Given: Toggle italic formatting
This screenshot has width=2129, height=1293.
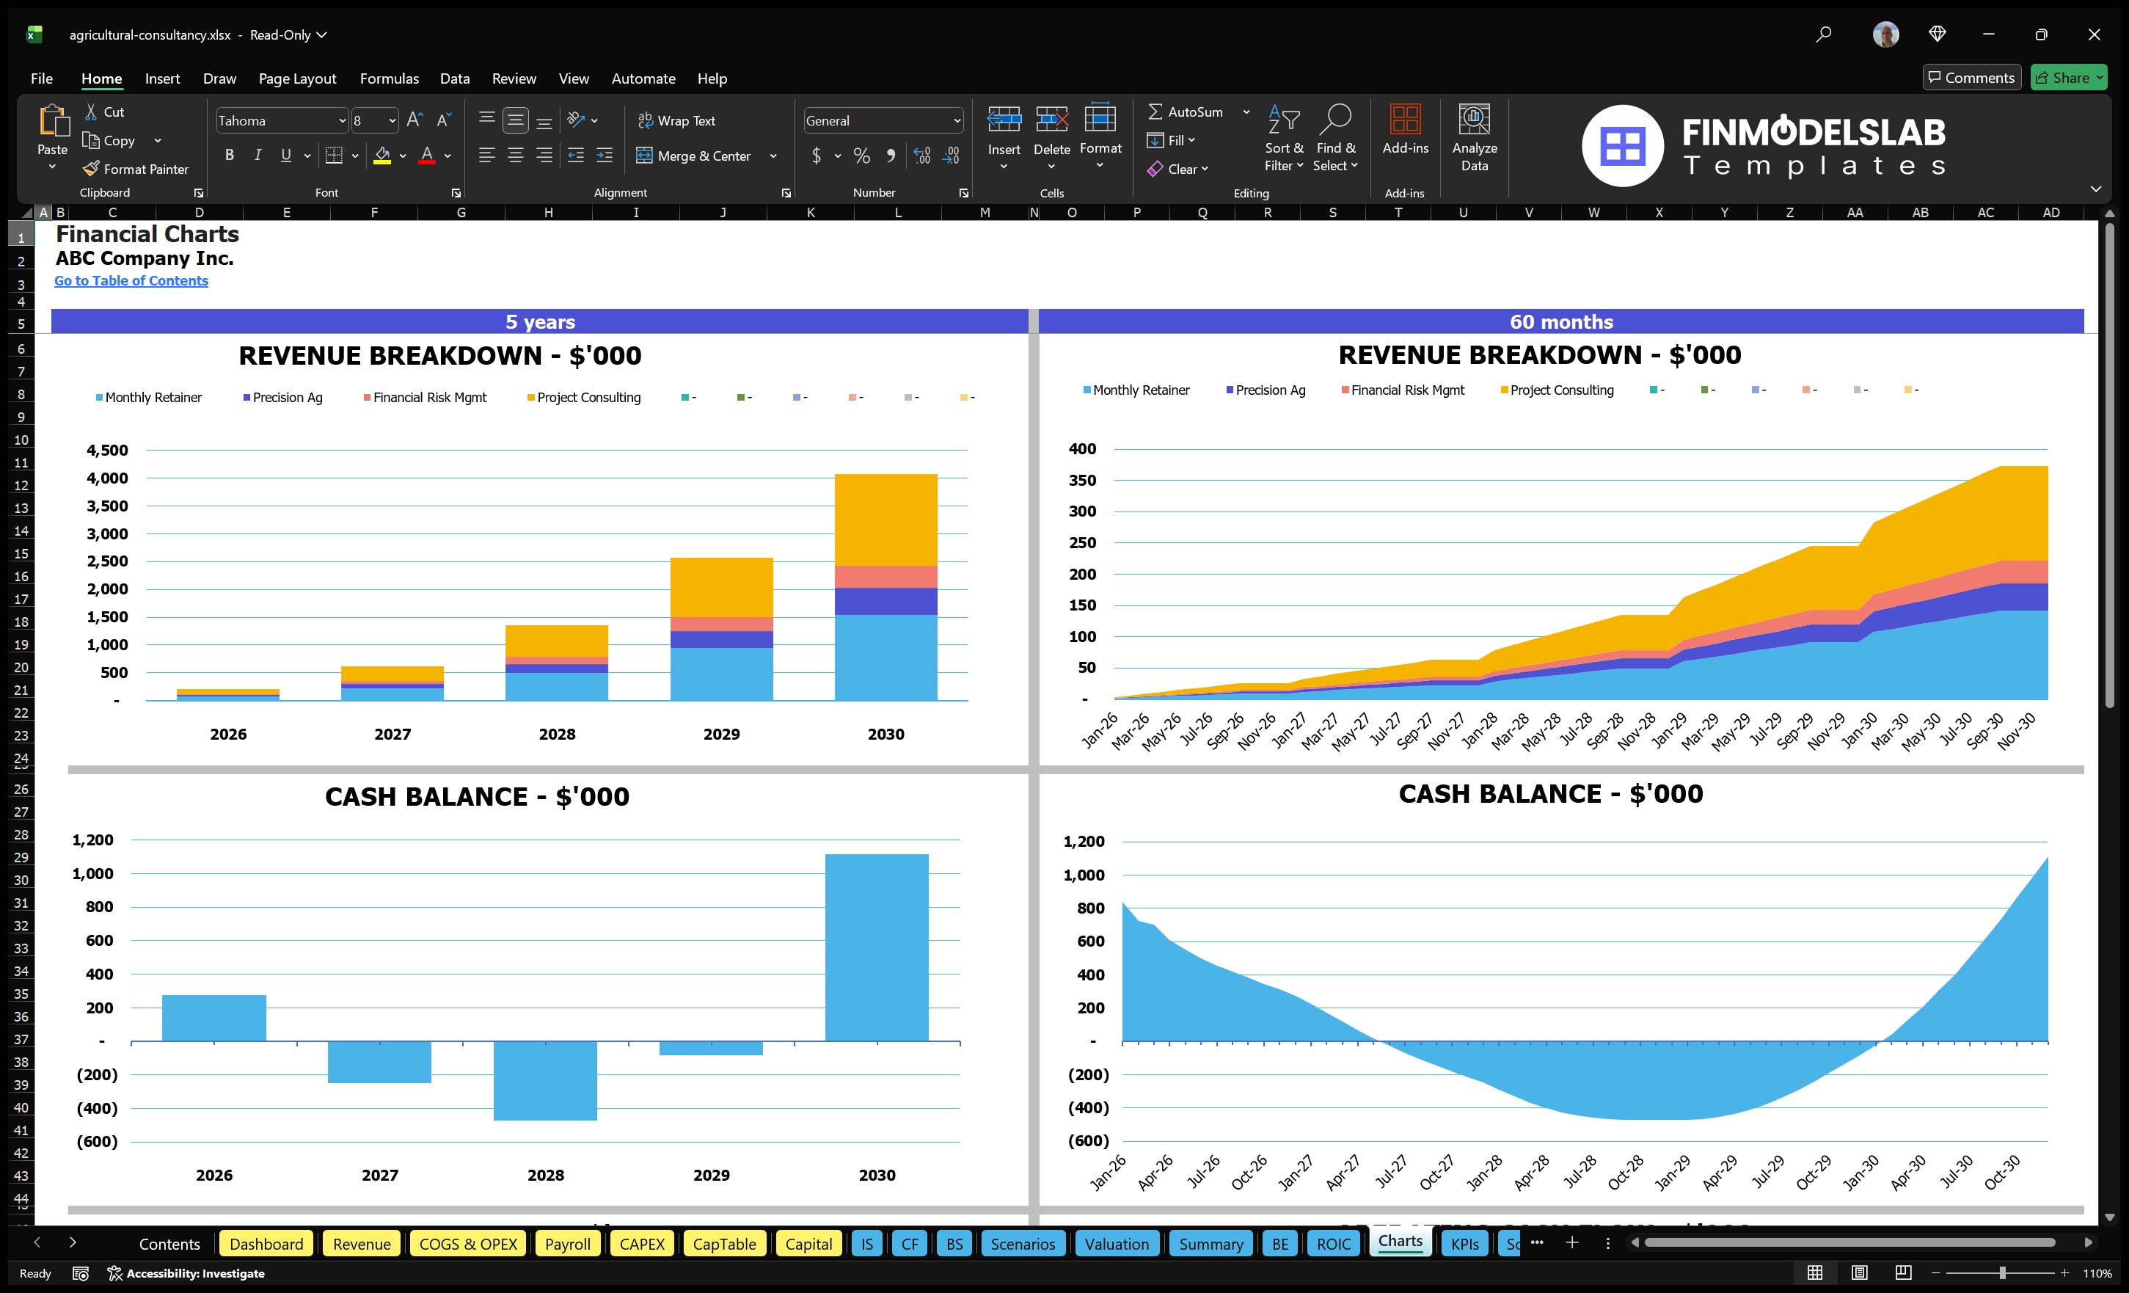Looking at the screenshot, I should [257, 156].
